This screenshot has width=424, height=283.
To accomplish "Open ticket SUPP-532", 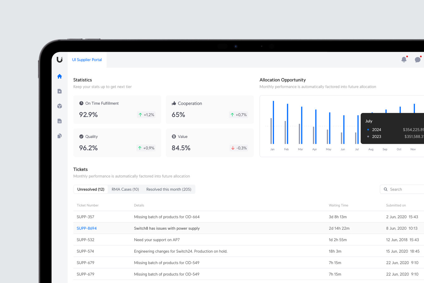I will 85,240.
